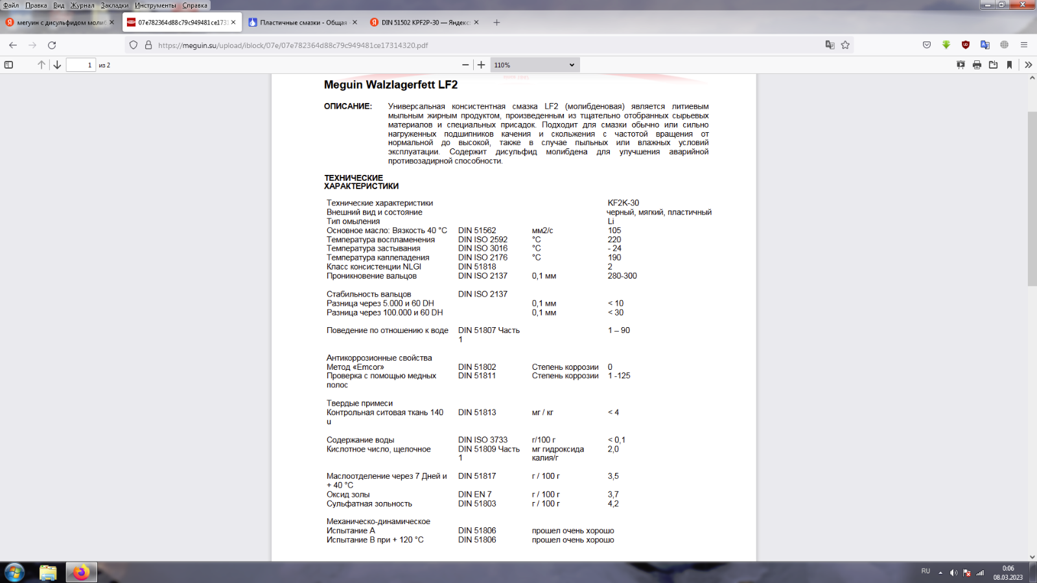Image resolution: width=1037 pixels, height=583 pixels.
Task: Open the Firefox application menu
Action: point(1024,45)
